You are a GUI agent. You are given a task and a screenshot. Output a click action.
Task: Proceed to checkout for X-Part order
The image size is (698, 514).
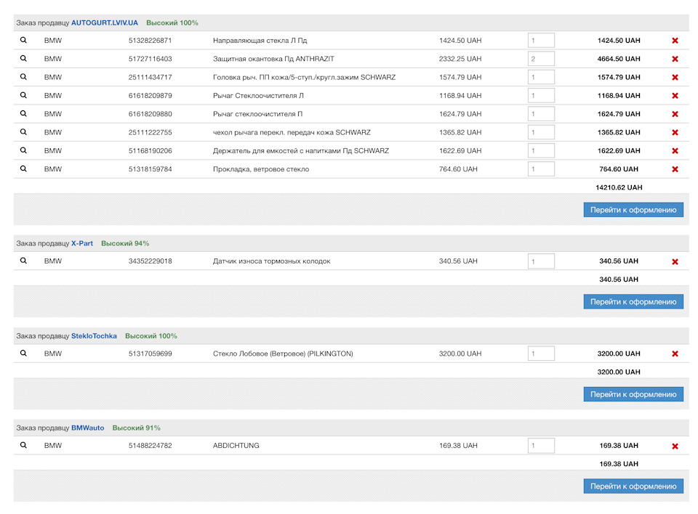pos(633,301)
